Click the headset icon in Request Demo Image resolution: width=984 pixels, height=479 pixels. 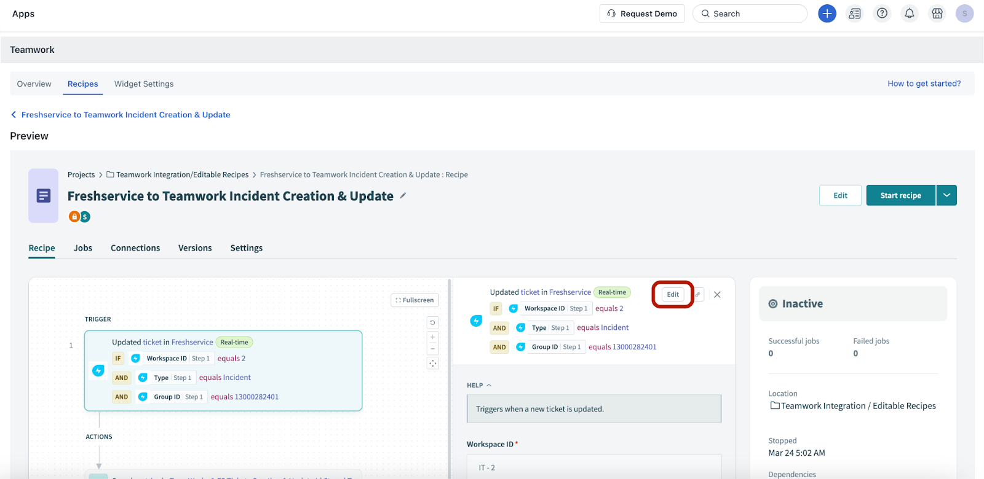(x=611, y=14)
